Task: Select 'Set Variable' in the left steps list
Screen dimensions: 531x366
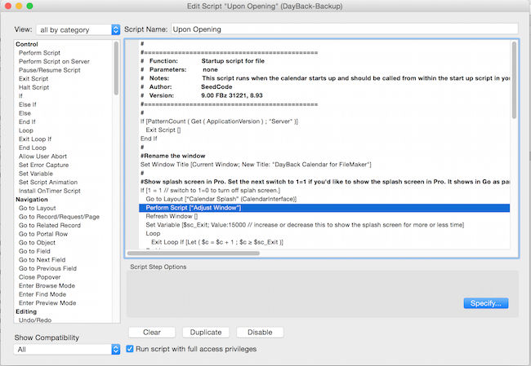Action: [x=36, y=174]
